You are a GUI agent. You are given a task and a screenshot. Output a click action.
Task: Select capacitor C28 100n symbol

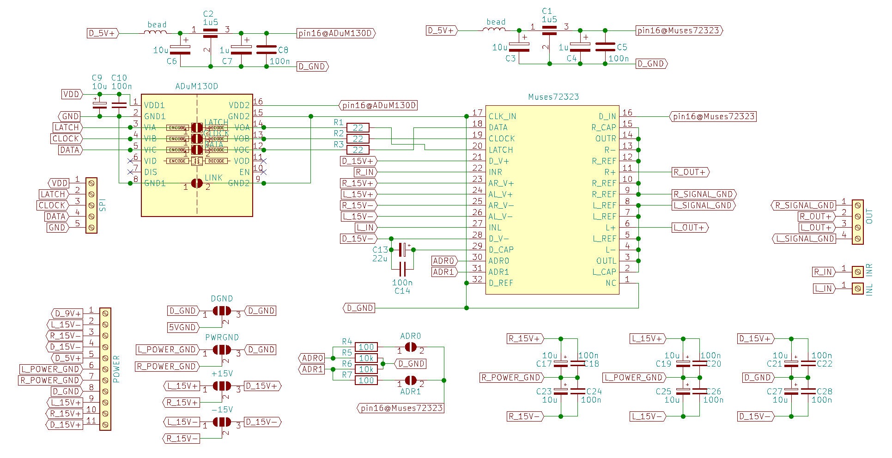pyautogui.click(x=808, y=391)
